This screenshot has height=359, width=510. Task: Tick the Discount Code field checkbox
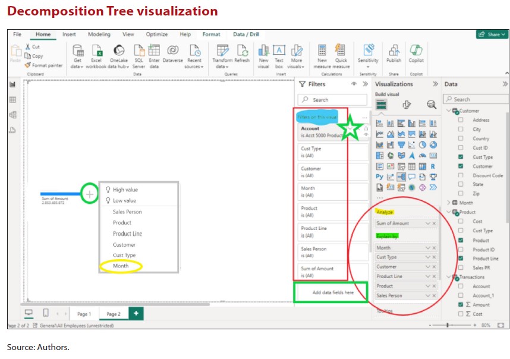[461, 175]
